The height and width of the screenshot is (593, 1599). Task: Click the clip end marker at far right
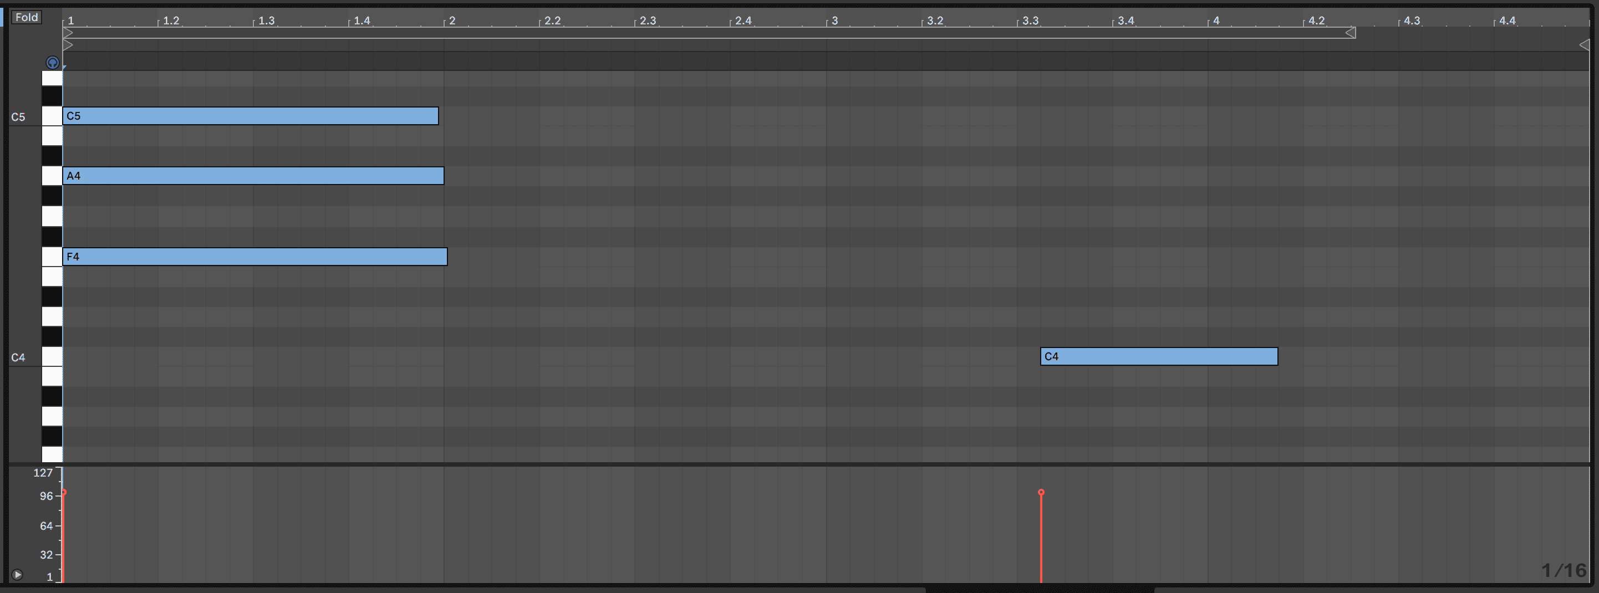(1584, 45)
